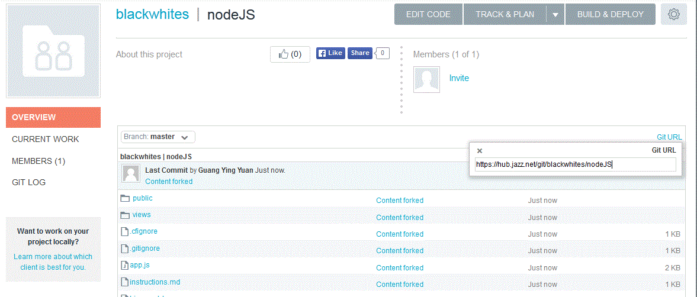The image size is (697, 297).
Task: Select the Overview tab
Action: (53, 117)
